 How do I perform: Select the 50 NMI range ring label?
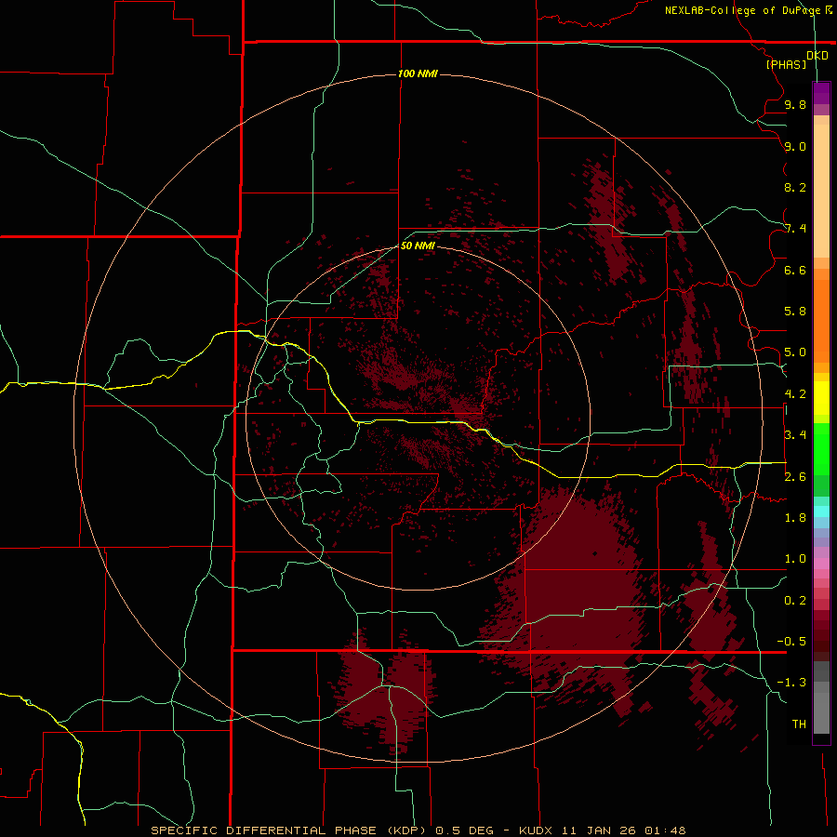(418, 246)
